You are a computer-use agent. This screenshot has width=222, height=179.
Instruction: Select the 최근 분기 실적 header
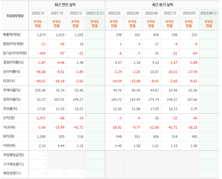(163, 5)
